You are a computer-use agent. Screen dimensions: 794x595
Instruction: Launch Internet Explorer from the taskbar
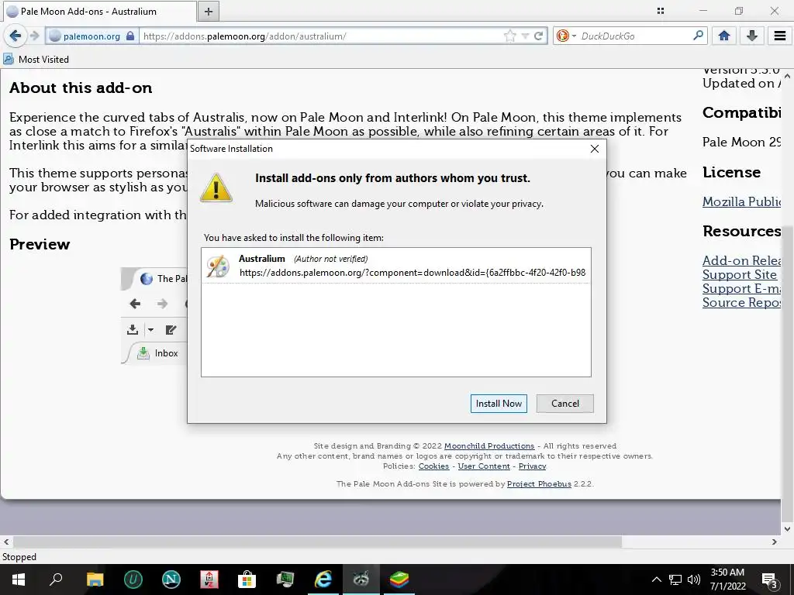(x=323, y=580)
